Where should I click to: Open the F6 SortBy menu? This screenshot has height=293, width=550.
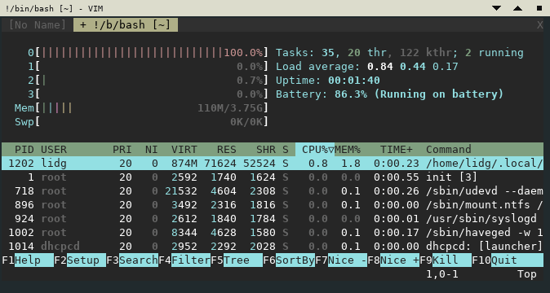289,260
